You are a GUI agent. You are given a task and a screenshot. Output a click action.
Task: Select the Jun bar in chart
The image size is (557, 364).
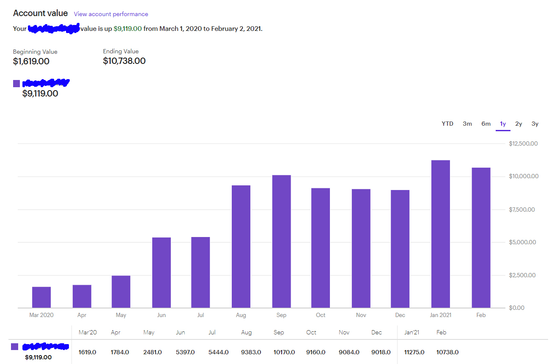point(161,273)
